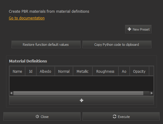This screenshot has height=124, width=163.
Task: Click the Ao column header
Action: coord(124,71)
